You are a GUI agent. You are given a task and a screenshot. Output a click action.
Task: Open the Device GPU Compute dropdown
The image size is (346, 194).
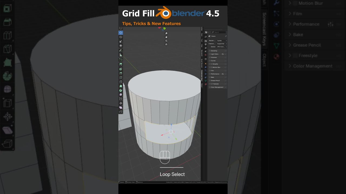222,47
